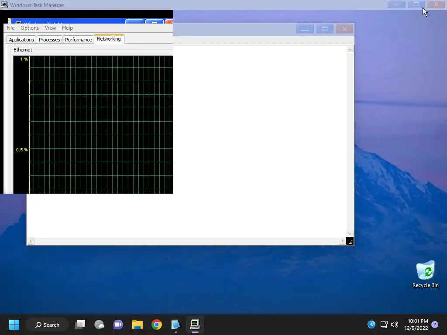This screenshot has height=335, width=447.
Task: Open the weather widgets cloud icon
Action: 99,325
